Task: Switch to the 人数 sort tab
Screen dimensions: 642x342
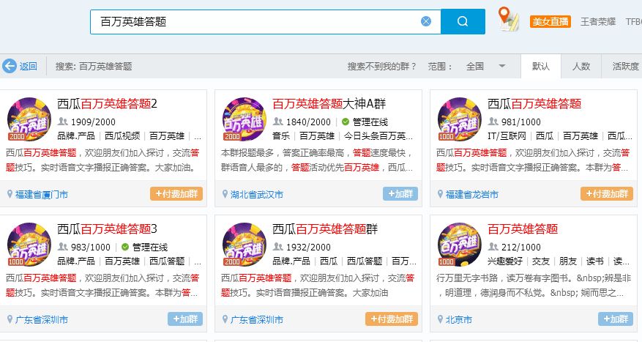Action: [581, 67]
